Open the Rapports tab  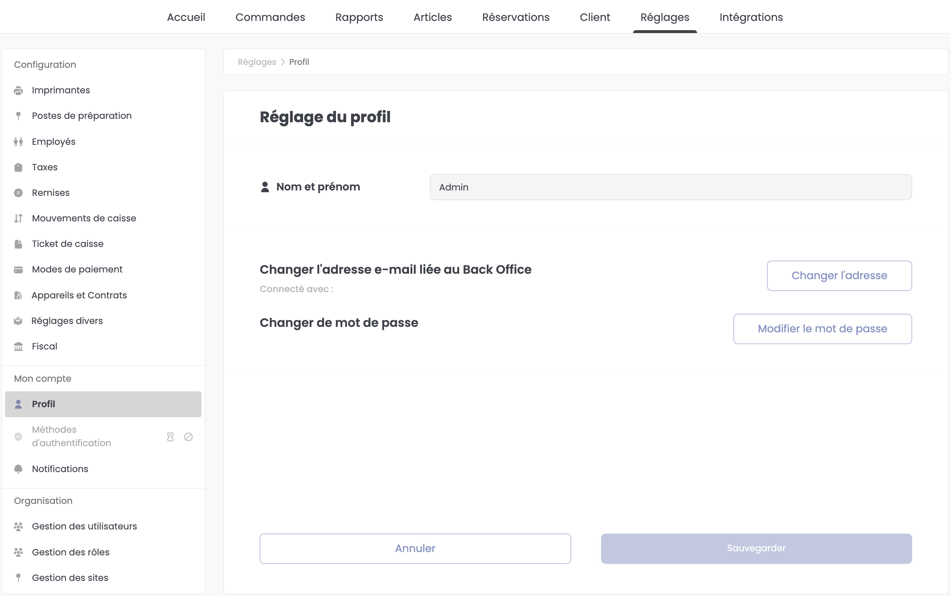359,17
